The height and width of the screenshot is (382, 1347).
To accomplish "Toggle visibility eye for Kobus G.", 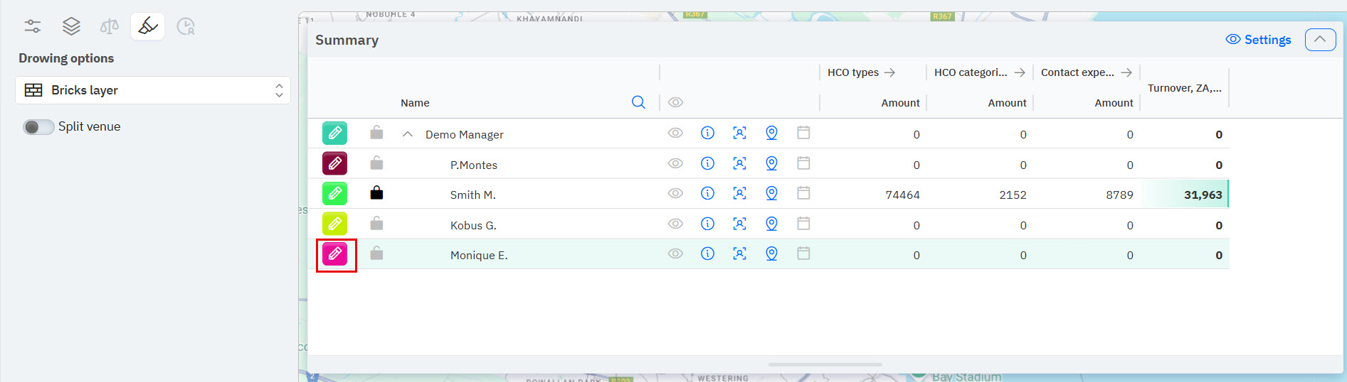I will coord(675,224).
